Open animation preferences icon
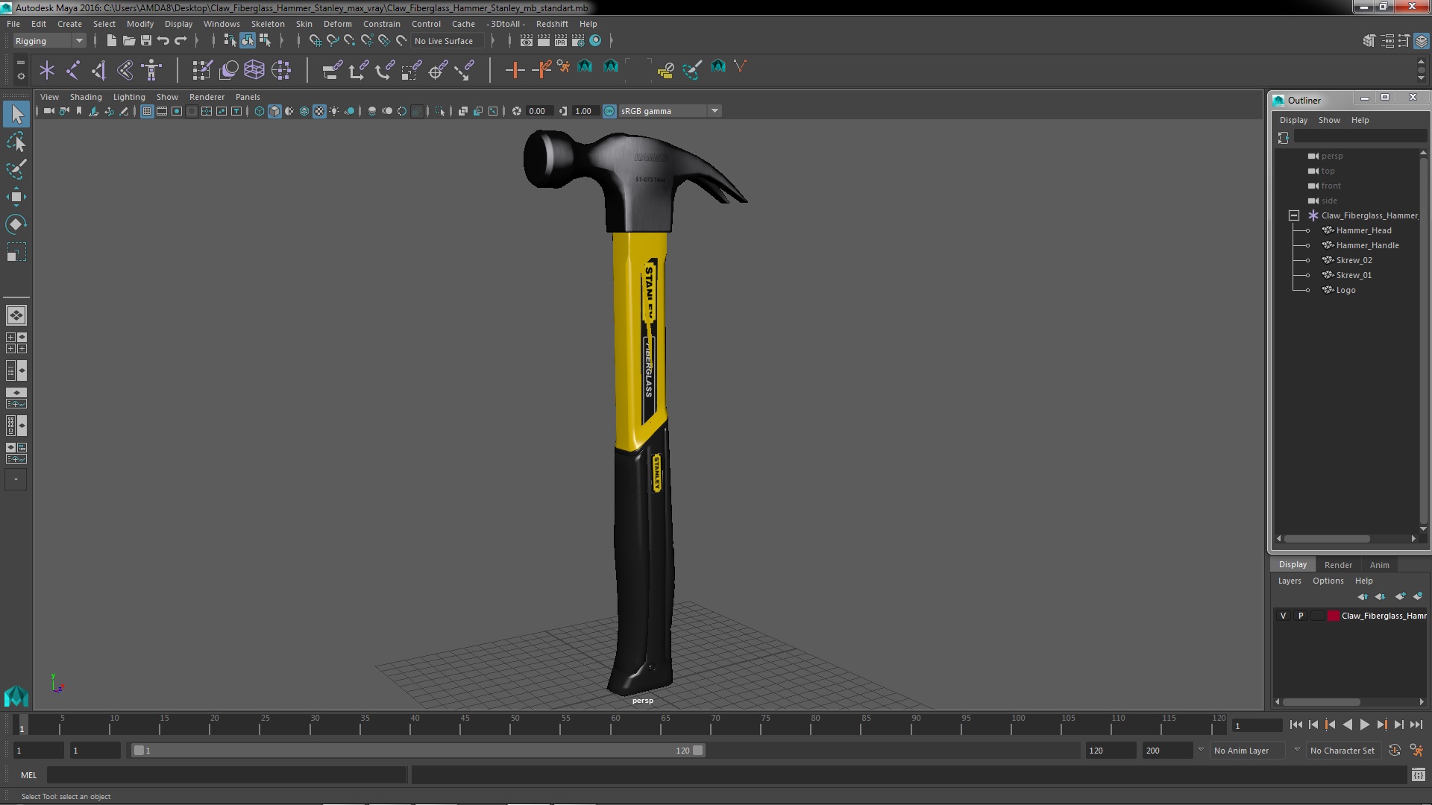The width and height of the screenshot is (1432, 805). pos(1416,751)
